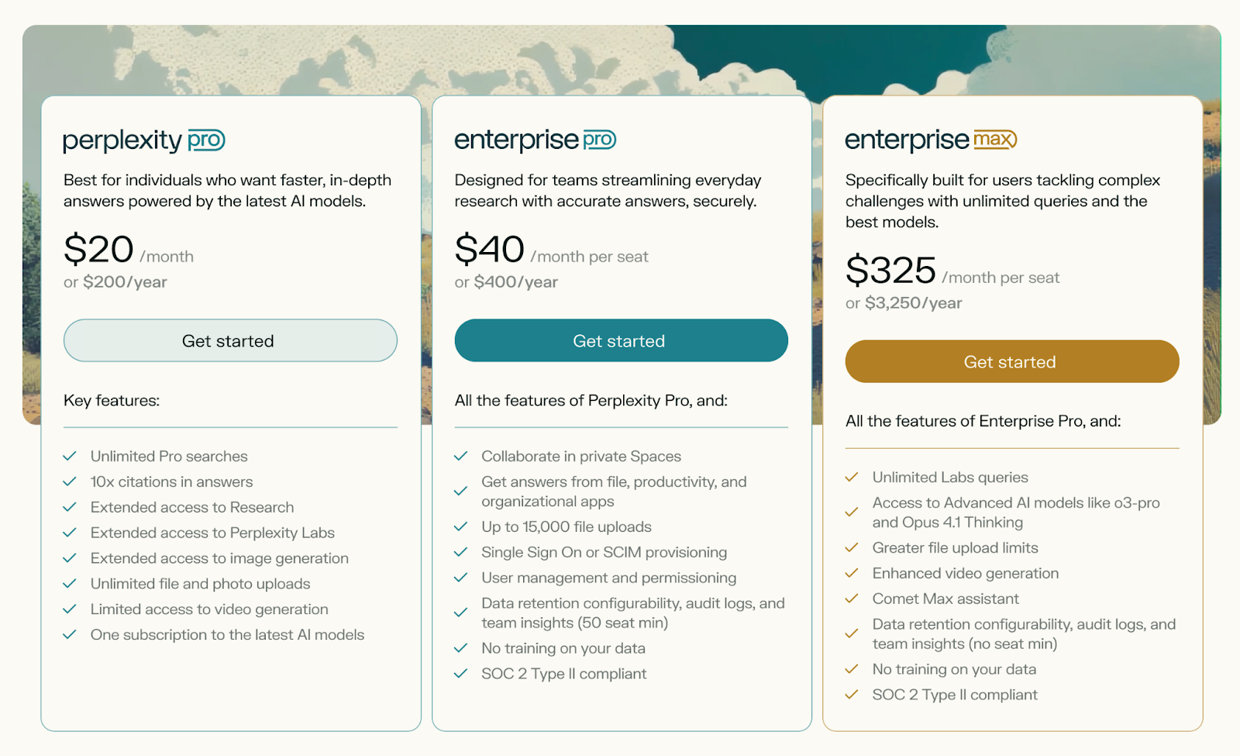Click checkmark next to Limited access to video generation

pyautogui.click(x=70, y=609)
